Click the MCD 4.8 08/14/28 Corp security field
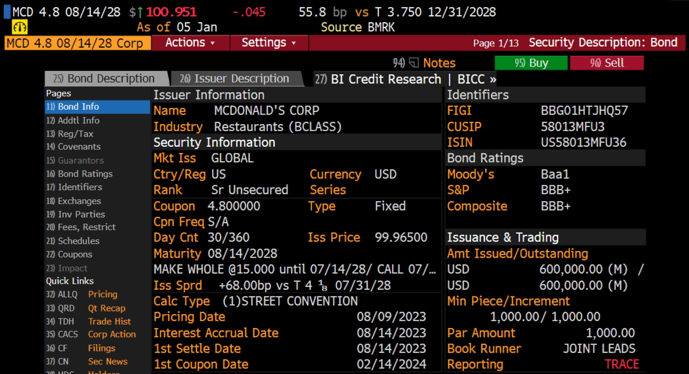 [78, 43]
